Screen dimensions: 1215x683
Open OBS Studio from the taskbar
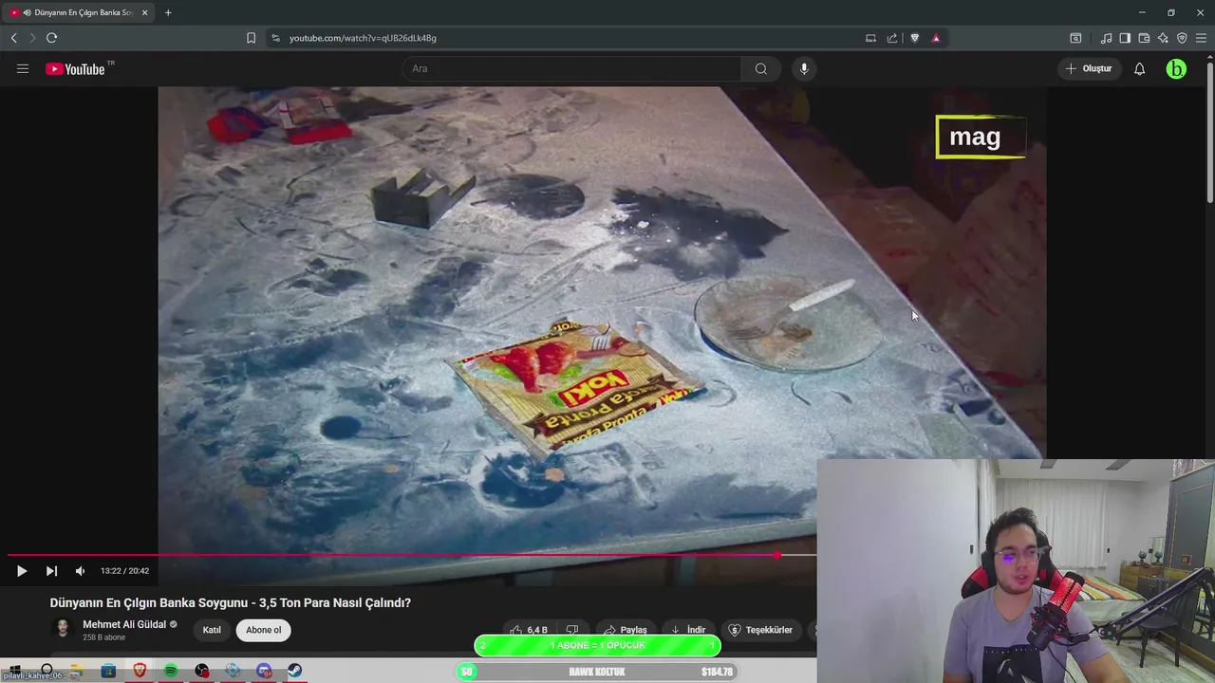(x=202, y=672)
